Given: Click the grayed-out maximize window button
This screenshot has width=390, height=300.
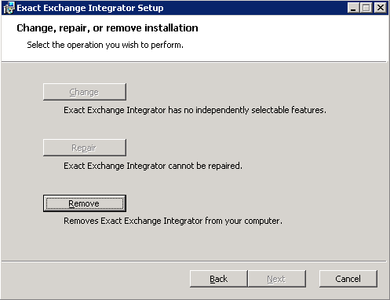Looking at the screenshot, I should tap(366, 8).
